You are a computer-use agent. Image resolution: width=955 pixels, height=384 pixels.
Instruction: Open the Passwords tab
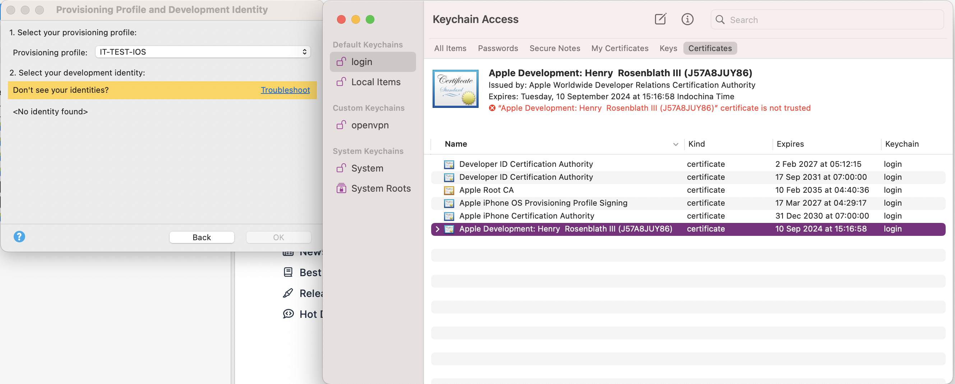coord(498,48)
